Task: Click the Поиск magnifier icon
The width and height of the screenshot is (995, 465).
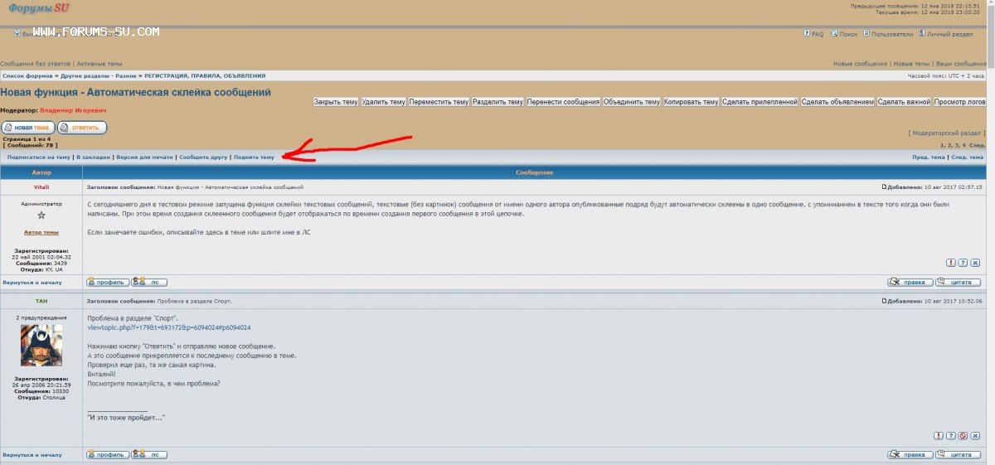Action: (x=833, y=34)
